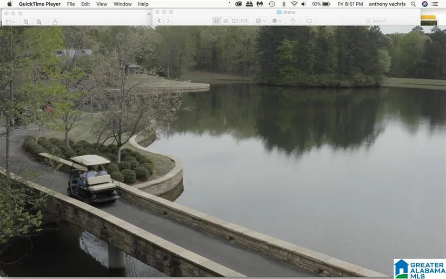Click the share icon in Preview toolbar
446x279 pixels.
point(55,22)
